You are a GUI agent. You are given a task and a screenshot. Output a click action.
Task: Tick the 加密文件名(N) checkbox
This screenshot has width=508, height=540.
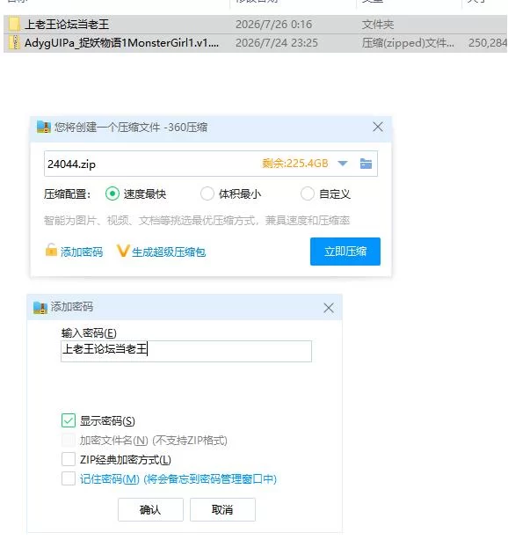click(69, 440)
